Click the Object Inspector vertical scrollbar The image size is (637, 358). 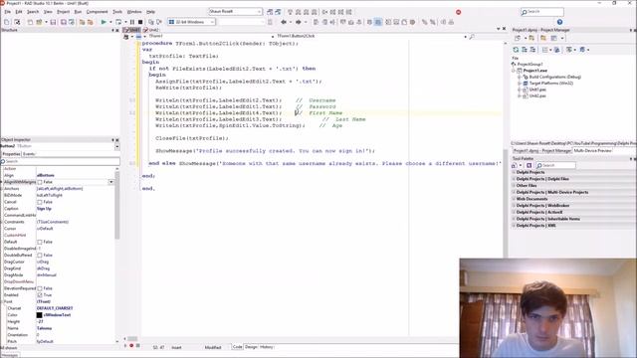pos(117,205)
